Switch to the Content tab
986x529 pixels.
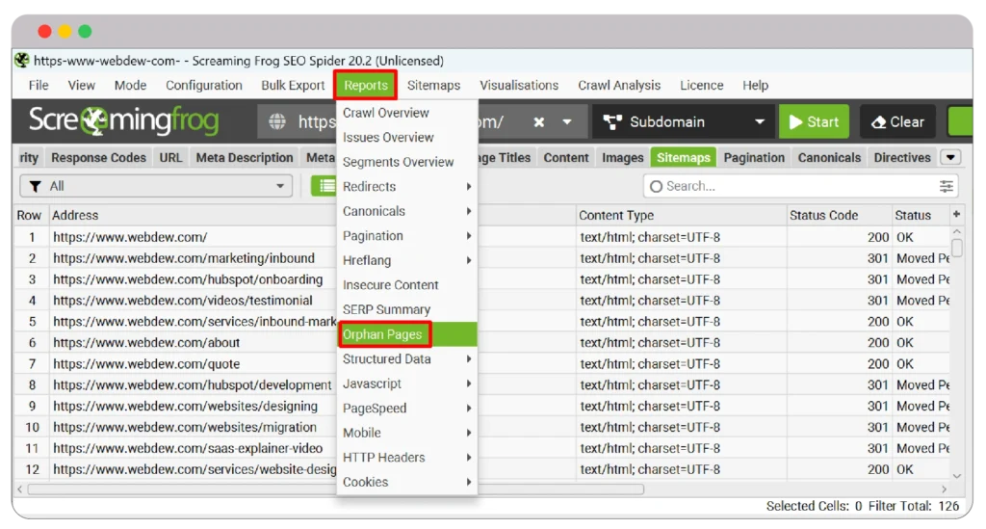(x=566, y=157)
